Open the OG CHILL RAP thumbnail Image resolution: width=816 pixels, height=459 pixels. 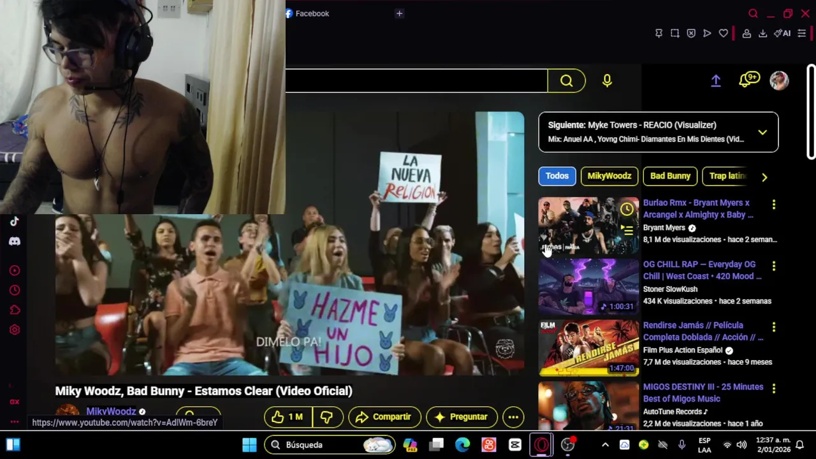(x=588, y=288)
